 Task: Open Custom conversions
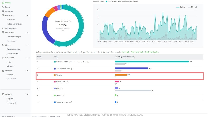14,24
